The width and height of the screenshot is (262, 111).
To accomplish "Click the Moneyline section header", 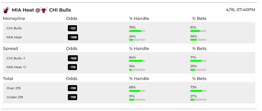I will click(14, 18).
